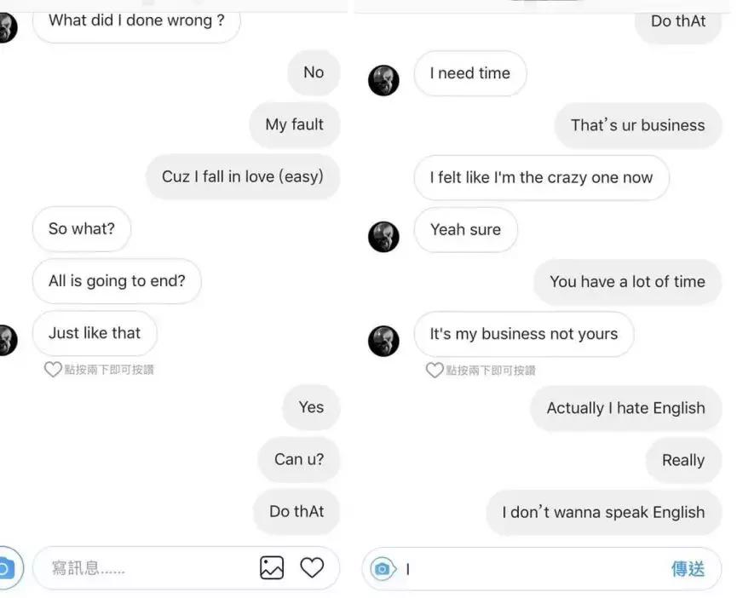Tap the "I felt like I'm the crazy one now" message
Image resolution: width=737 pixels, height=598 pixels.
(x=541, y=178)
